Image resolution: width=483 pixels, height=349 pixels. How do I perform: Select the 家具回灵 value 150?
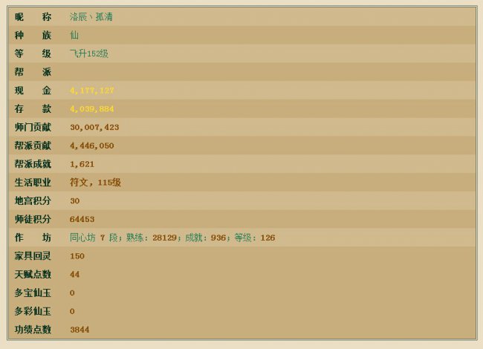[77, 256]
